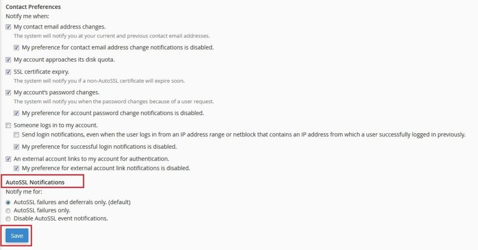The height and width of the screenshot is (250, 478).
Task: Toggle external account link notifications disabled checkbox
Action: [x=16, y=168]
